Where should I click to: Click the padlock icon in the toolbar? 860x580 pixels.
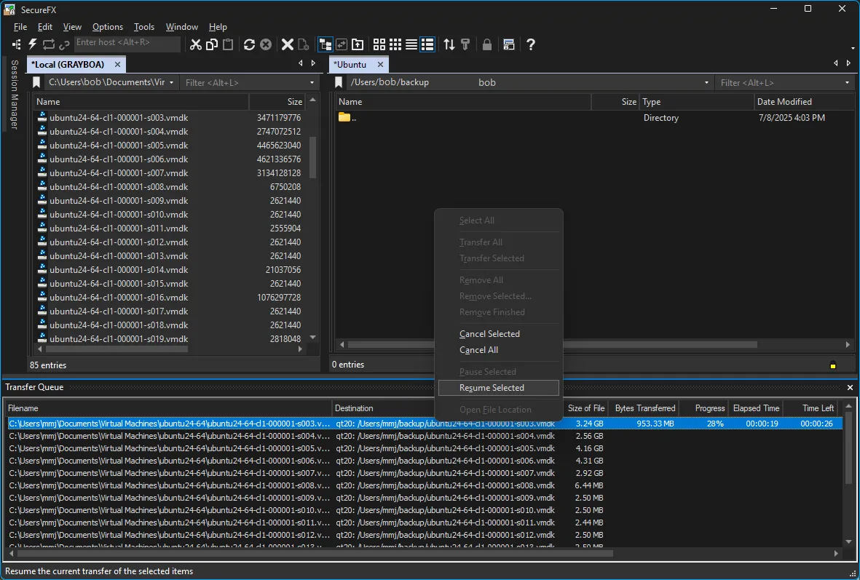pos(487,44)
